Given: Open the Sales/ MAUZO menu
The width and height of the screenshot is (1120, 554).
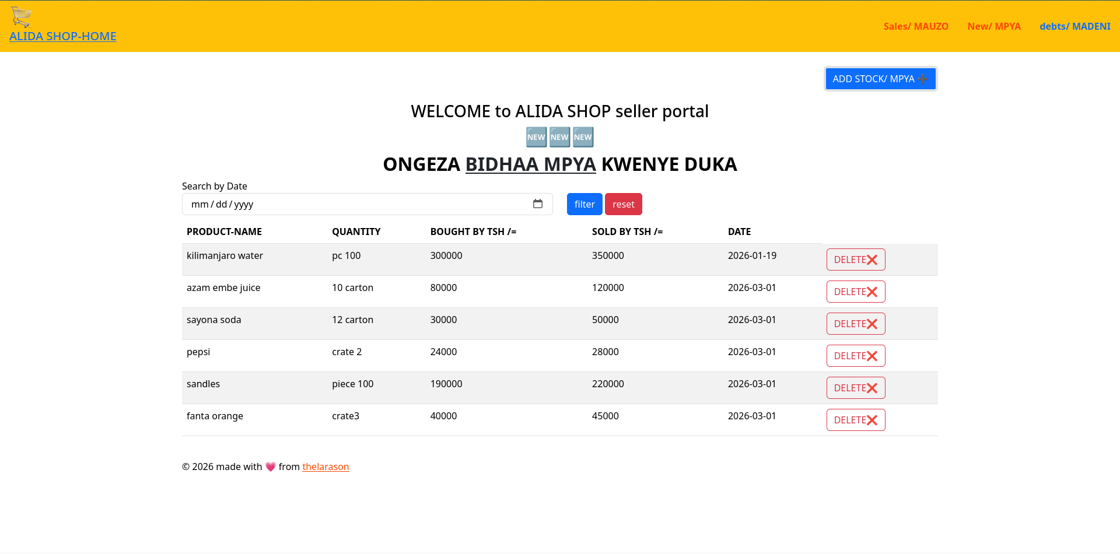Looking at the screenshot, I should 915,26.
